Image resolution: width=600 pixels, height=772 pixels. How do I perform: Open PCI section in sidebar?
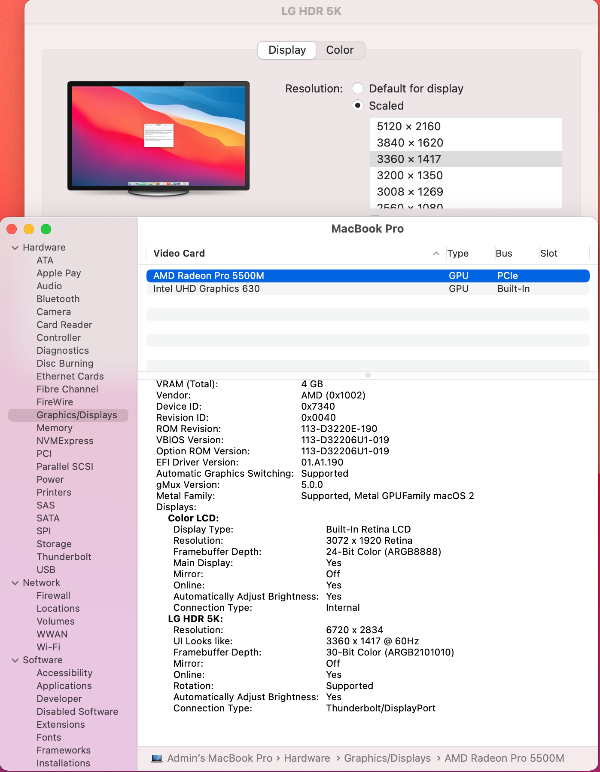[44, 454]
